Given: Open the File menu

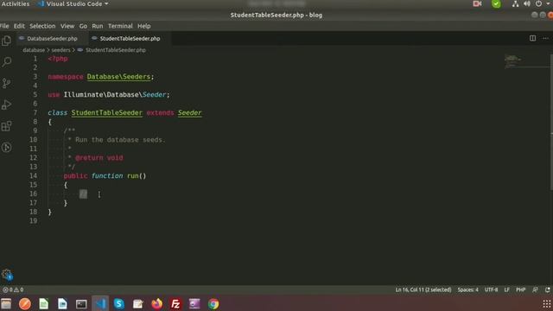Looking at the screenshot, I should pyautogui.click(x=4, y=26).
